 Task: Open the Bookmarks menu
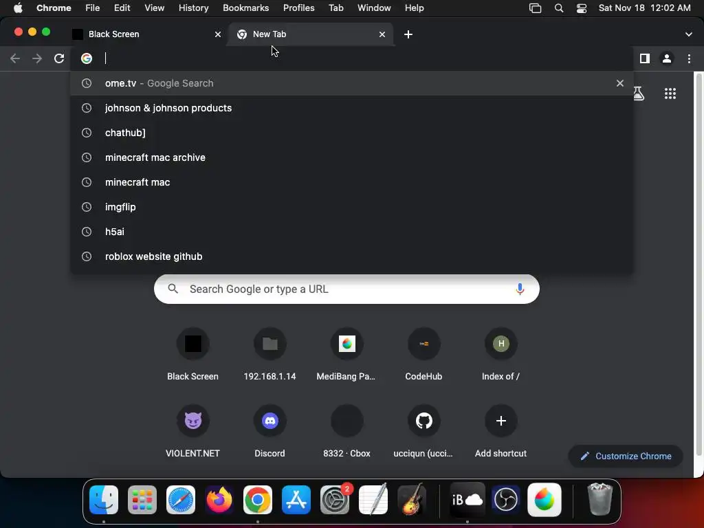point(245,8)
